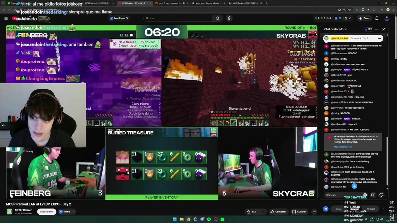Screen dimensions: 397x223
Task: Click the Más información link in chat
Action: 343,147
